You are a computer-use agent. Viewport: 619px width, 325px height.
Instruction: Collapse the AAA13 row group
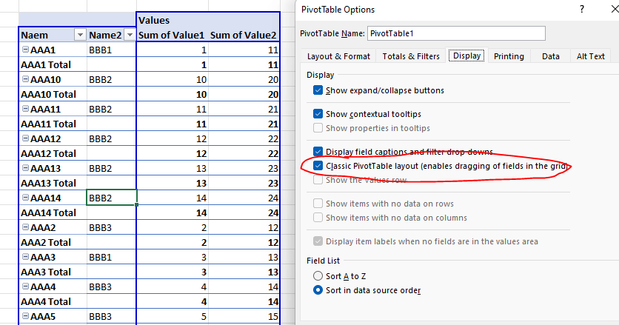(25, 168)
